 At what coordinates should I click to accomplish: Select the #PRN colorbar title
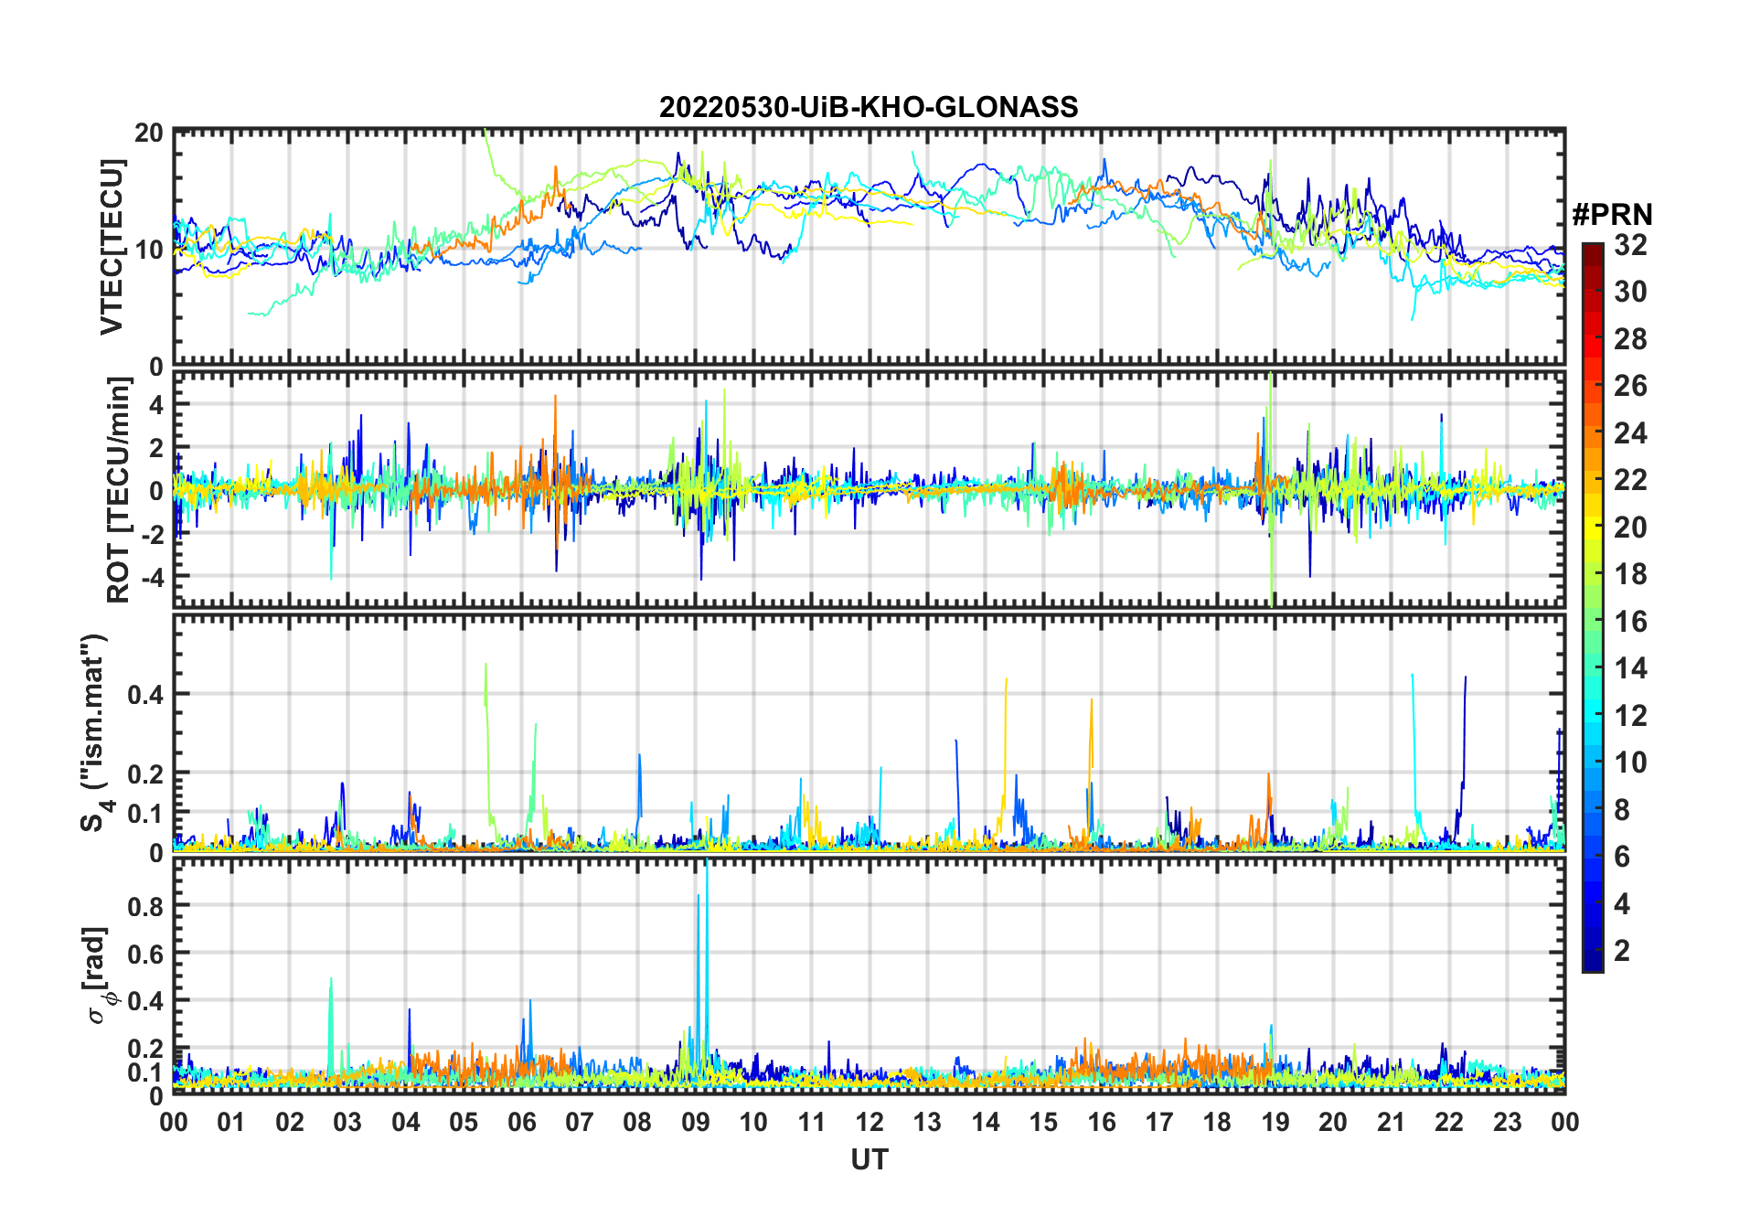(x=1612, y=215)
